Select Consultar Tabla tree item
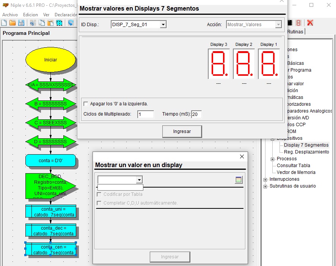 coord(294,166)
